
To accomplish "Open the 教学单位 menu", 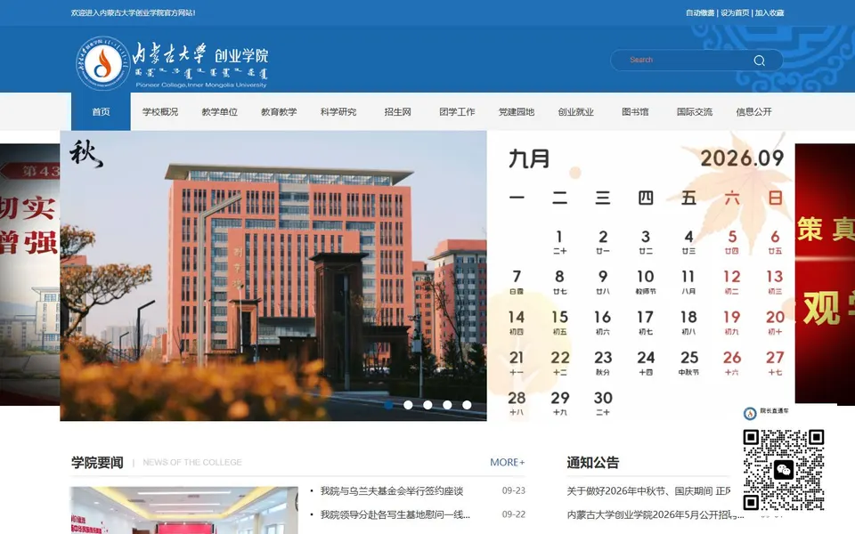I will (x=220, y=112).
